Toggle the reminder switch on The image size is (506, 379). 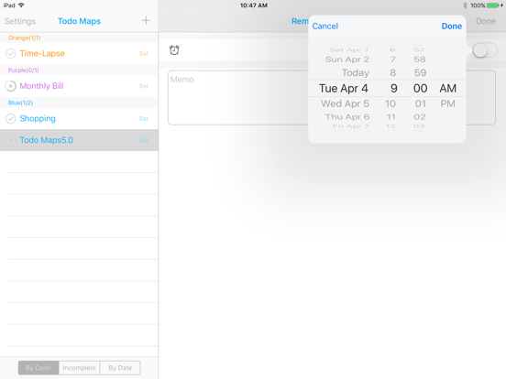(485, 50)
